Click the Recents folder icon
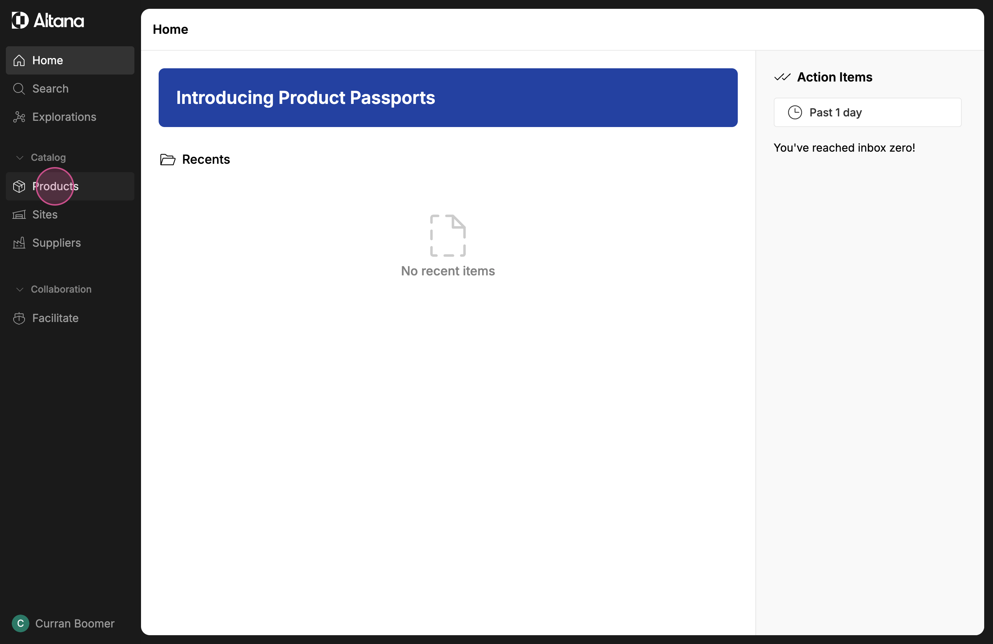Viewport: 993px width, 644px height. [x=167, y=160]
